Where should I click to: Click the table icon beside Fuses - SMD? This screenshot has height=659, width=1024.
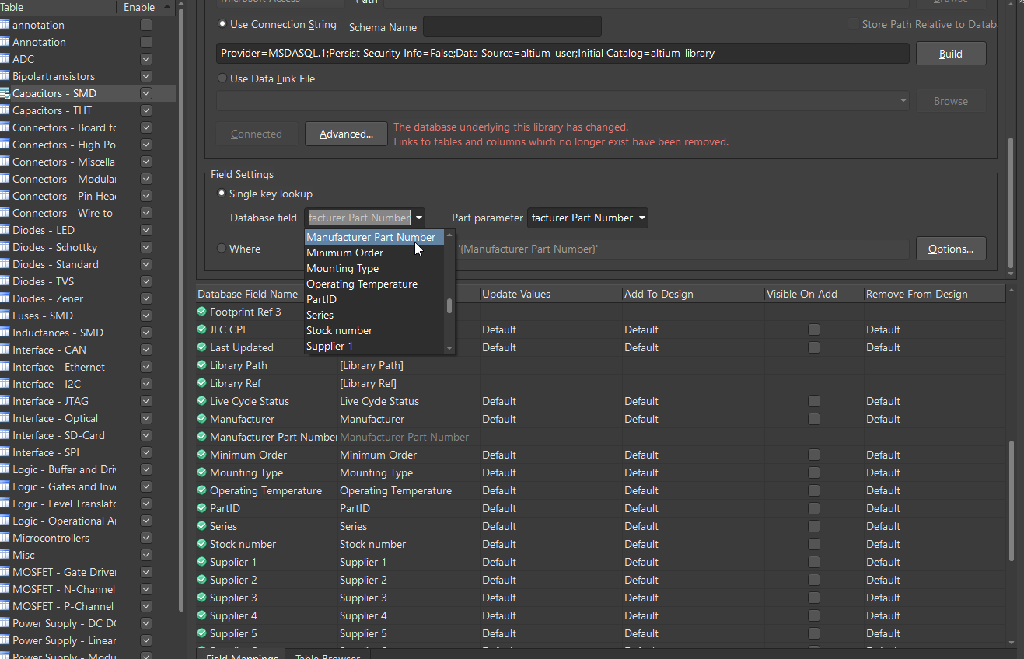pos(5,316)
